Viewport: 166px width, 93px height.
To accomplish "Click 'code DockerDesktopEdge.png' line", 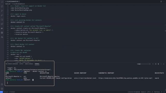I will tap(21, 10).
